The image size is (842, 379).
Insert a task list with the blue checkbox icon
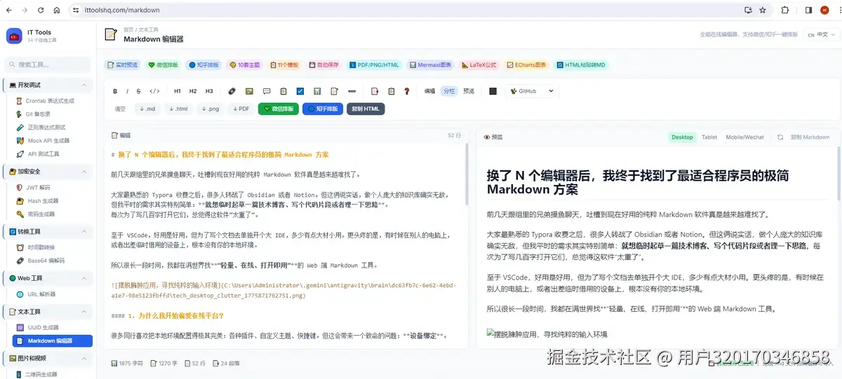pos(300,91)
